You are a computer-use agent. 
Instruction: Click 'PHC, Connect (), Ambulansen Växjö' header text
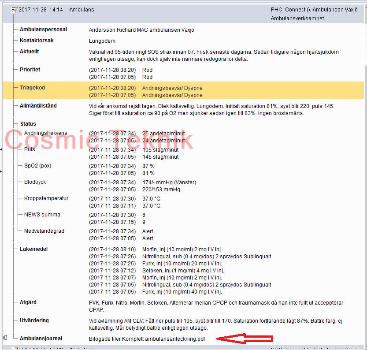pos(314,10)
